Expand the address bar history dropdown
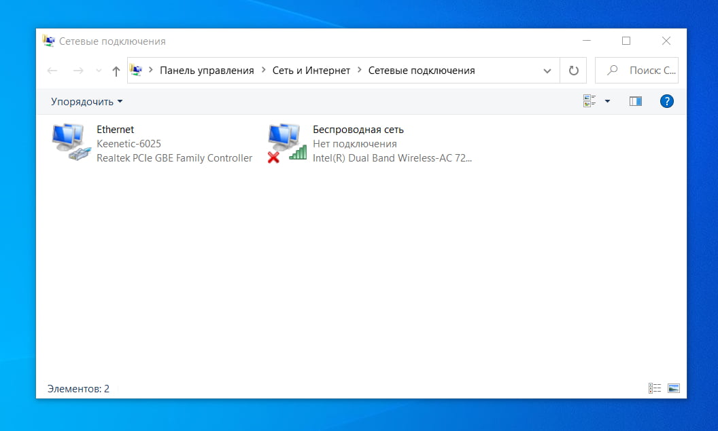This screenshot has width=718, height=431. coord(547,71)
